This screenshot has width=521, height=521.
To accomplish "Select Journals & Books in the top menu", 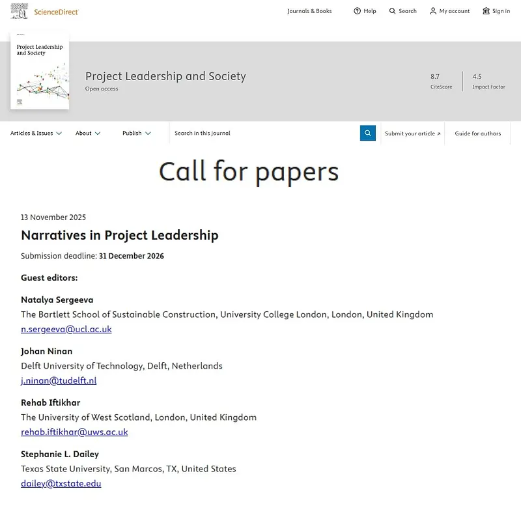I will coord(309,11).
